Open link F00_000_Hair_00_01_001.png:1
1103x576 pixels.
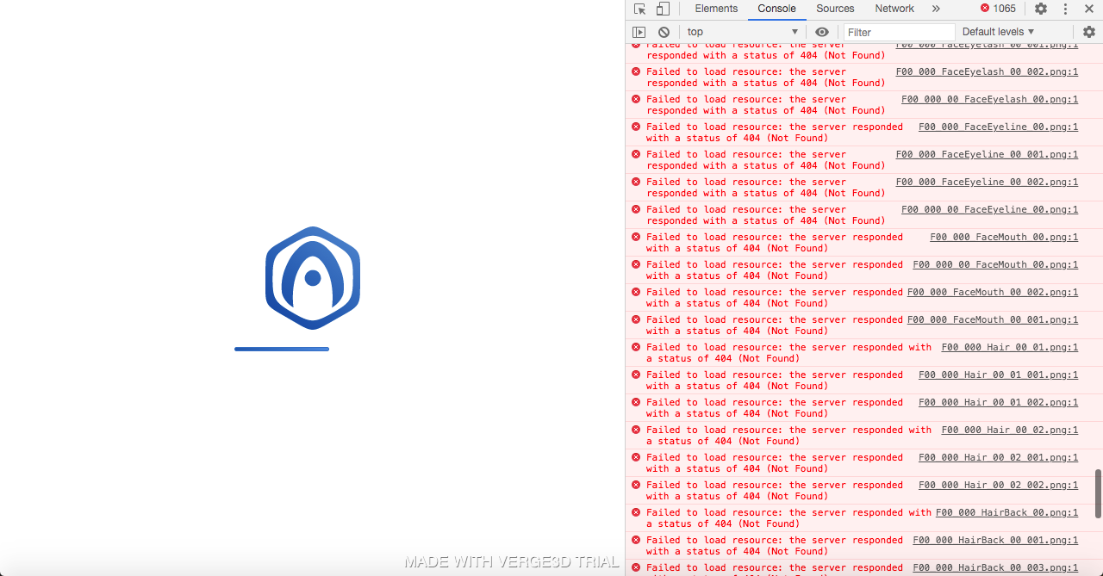pos(998,375)
